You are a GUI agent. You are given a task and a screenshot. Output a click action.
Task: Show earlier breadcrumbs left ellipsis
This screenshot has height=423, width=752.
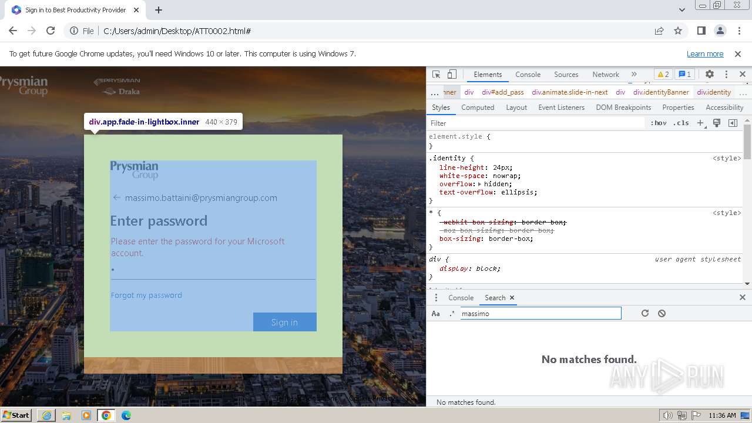434,93
